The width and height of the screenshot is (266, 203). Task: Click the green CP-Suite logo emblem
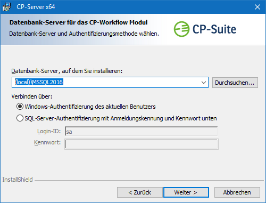181,29
